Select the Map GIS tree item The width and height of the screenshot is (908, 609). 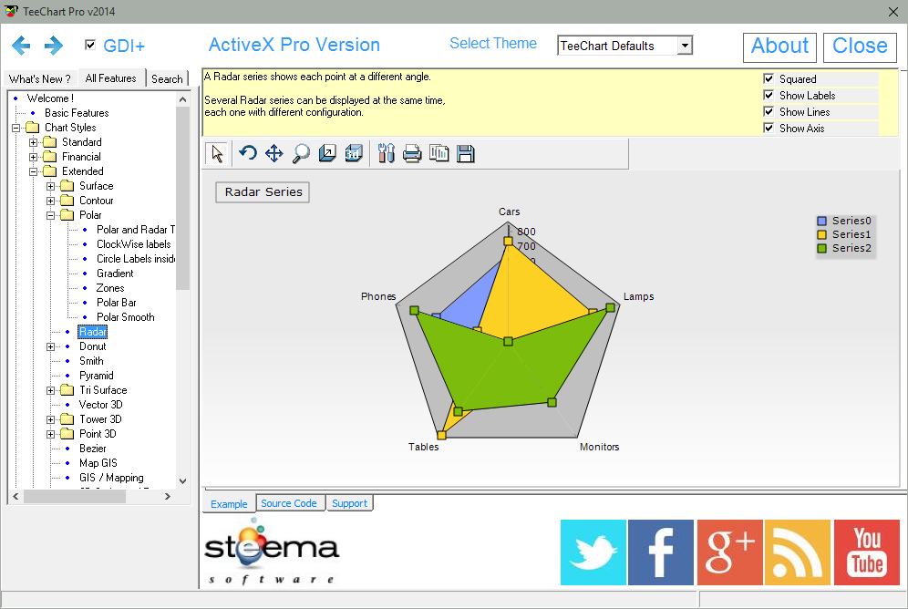coord(98,463)
